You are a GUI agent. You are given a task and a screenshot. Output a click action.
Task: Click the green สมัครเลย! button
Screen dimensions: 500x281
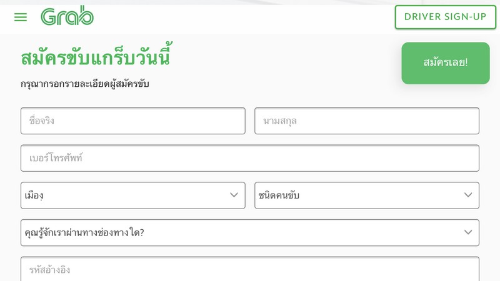pyautogui.click(x=445, y=63)
